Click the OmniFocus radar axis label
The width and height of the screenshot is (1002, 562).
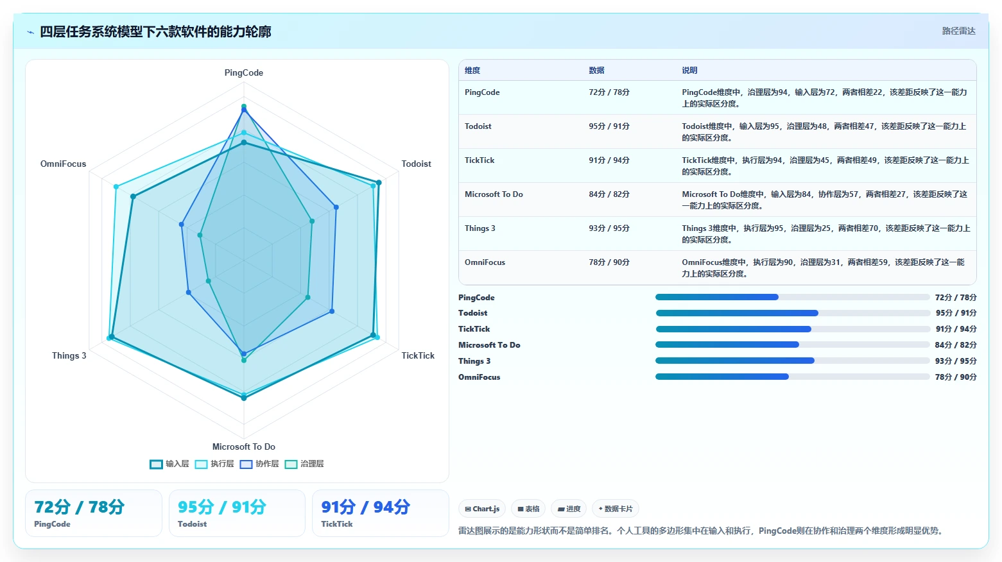[63, 164]
